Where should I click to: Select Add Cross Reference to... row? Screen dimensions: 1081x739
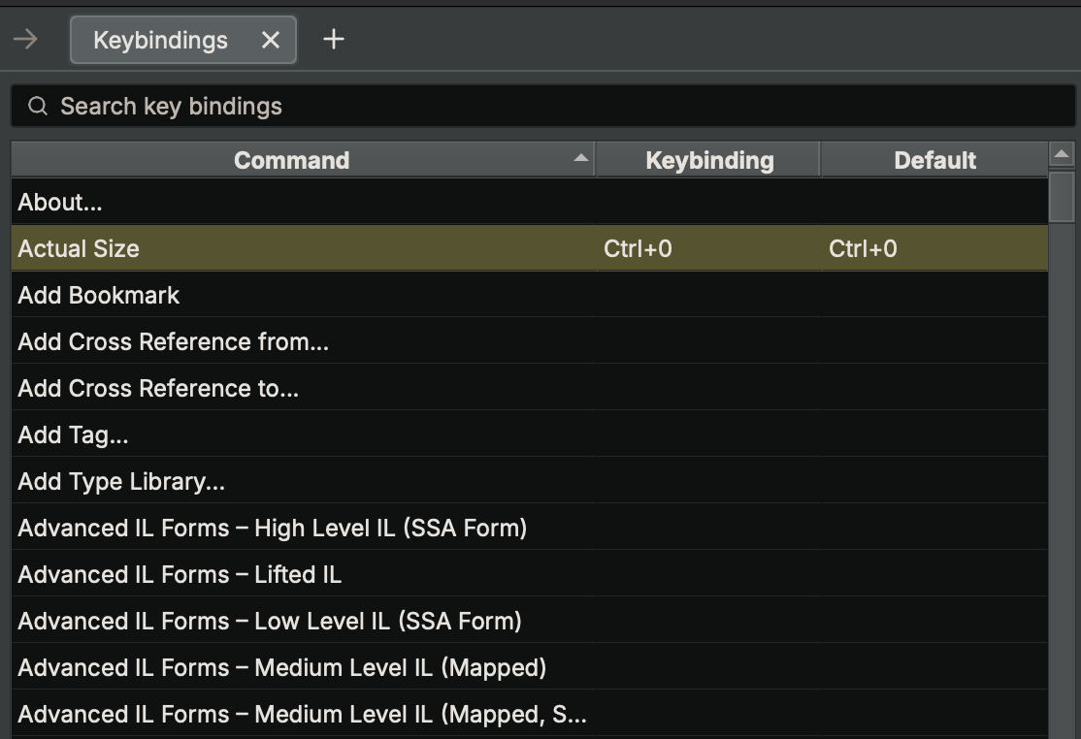point(530,389)
